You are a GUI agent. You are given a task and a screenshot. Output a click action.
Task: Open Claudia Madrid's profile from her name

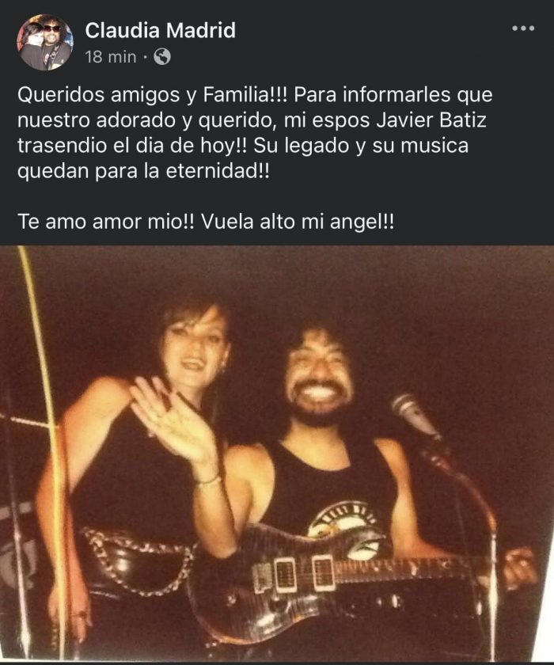(160, 30)
